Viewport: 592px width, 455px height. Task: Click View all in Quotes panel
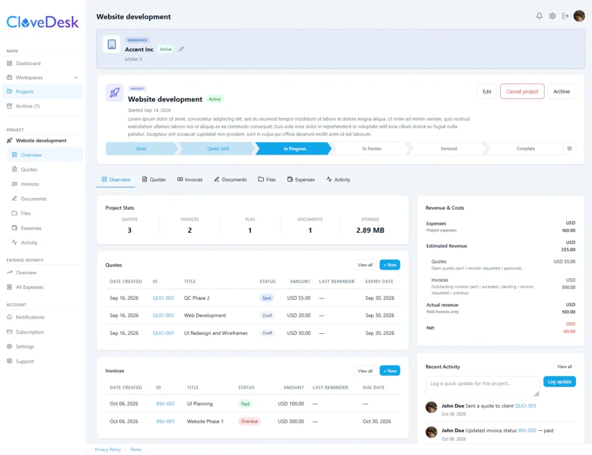[x=365, y=265]
